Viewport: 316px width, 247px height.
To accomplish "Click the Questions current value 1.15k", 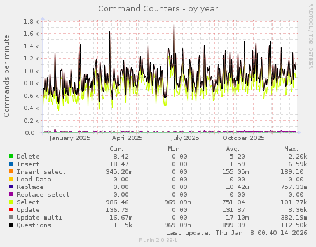I will click(x=123, y=225).
